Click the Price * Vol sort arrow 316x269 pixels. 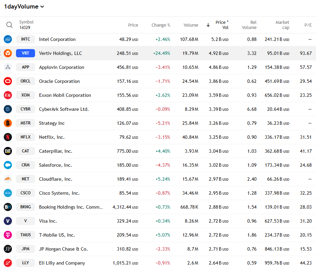point(208,25)
